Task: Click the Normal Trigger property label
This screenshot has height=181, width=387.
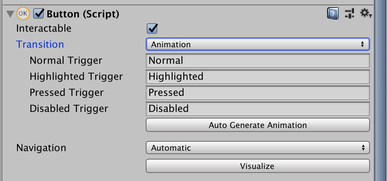Action: 66,60
